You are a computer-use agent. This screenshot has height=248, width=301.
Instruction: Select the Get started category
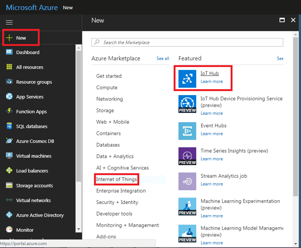(x=109, y=76)
